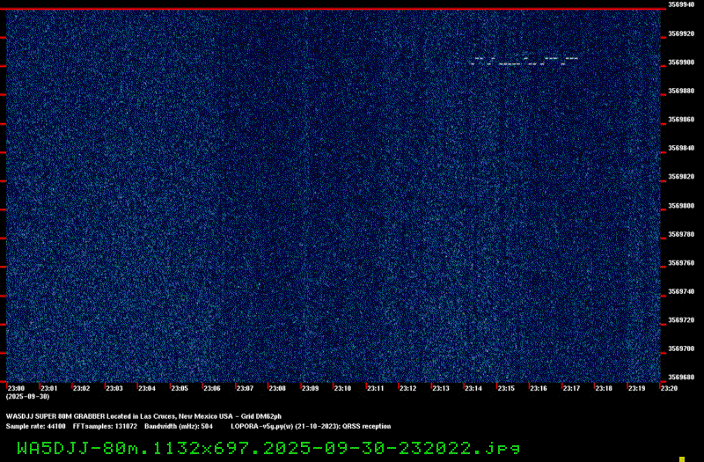
Task: Click the white QRSS signal trace near 3569900
Action: 524,61
